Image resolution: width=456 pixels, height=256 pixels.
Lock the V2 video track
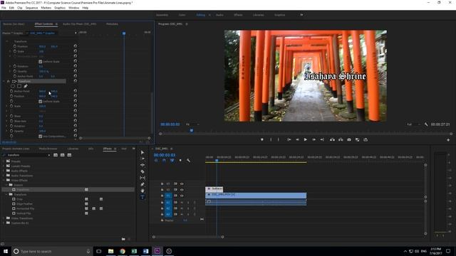pyautogui.click(x=162, y=190)
